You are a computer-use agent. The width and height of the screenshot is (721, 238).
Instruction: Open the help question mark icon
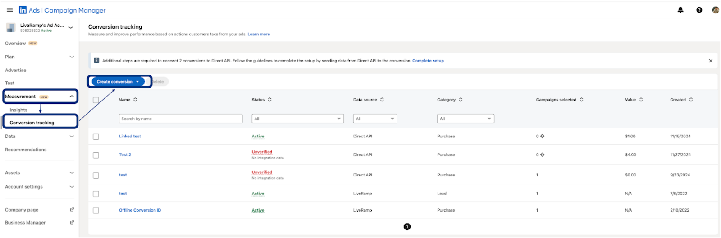(x=699, y=10)
